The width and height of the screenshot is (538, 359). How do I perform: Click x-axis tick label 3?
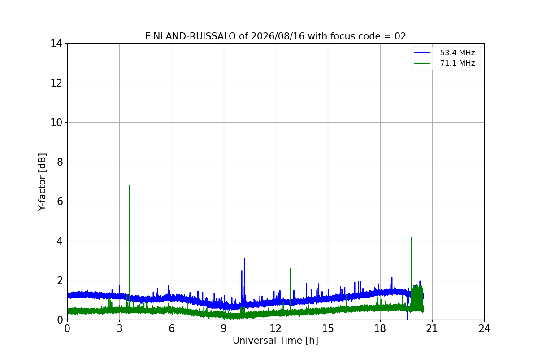pos(119,329)
